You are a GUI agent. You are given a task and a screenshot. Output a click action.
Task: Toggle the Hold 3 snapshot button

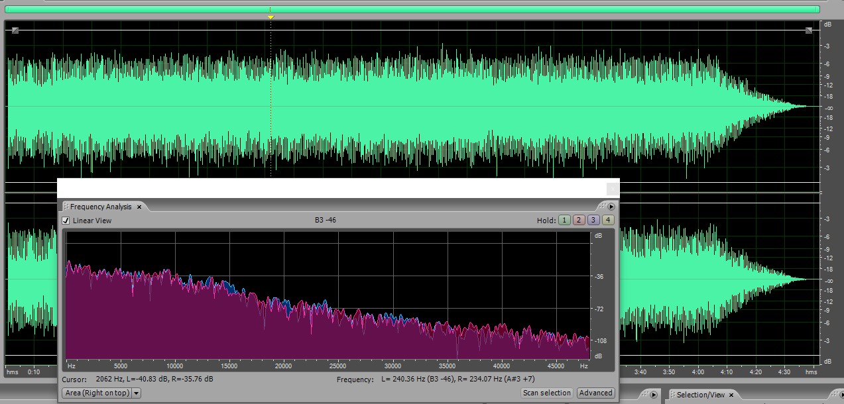click(x=593, y=221)
